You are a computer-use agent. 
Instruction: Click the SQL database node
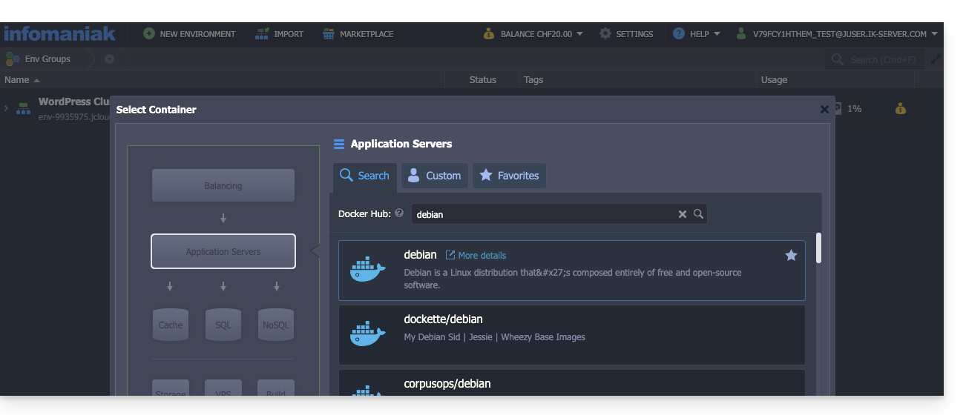223,325
